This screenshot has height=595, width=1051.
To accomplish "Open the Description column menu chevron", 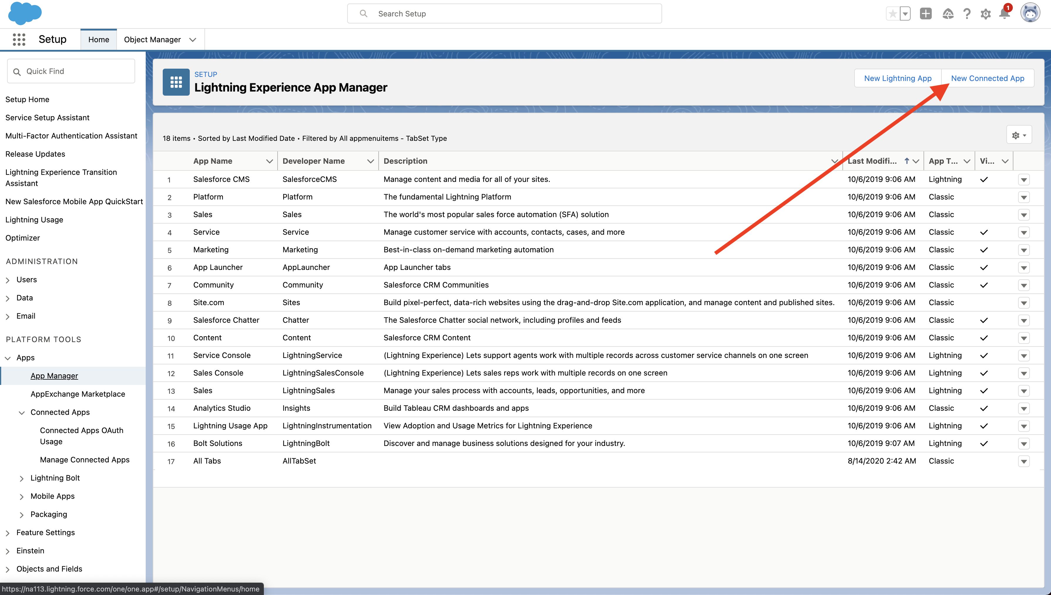I will (835, 161).
